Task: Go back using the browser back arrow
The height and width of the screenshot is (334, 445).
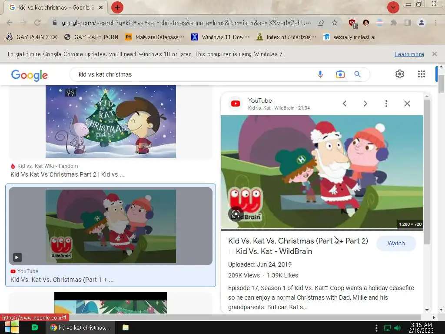Action: pyautogui.click(x=10, y=23)
